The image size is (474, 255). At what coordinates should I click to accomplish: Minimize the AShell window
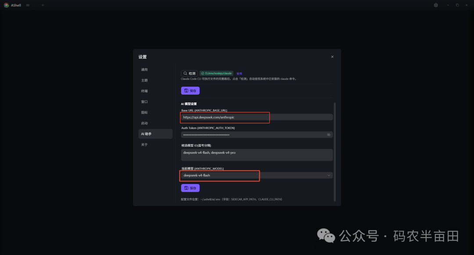pos(448,5)
